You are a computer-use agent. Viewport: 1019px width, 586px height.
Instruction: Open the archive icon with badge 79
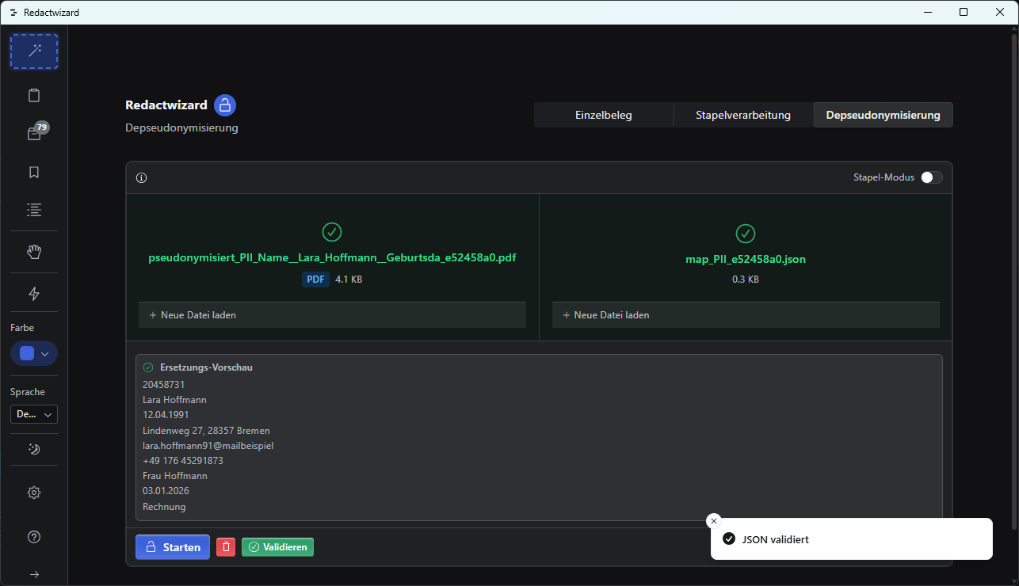point(34,134)
